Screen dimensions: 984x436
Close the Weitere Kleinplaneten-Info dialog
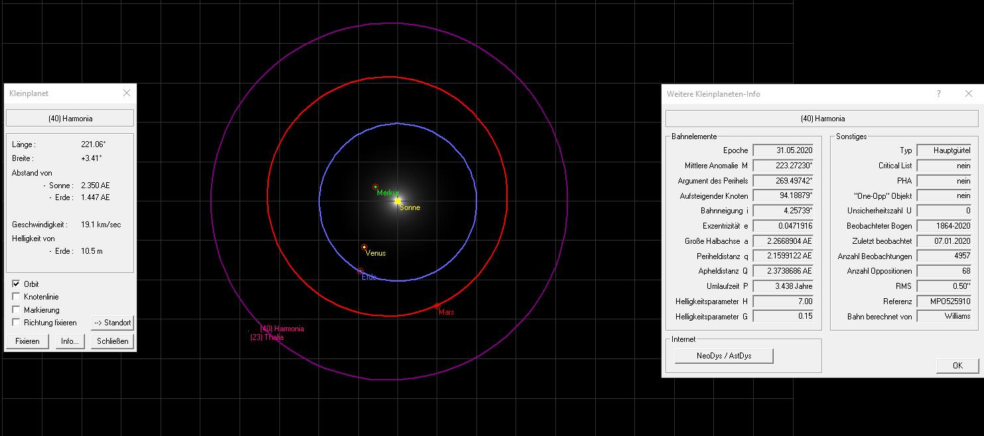pyautogui.click(x=969, y=94)
